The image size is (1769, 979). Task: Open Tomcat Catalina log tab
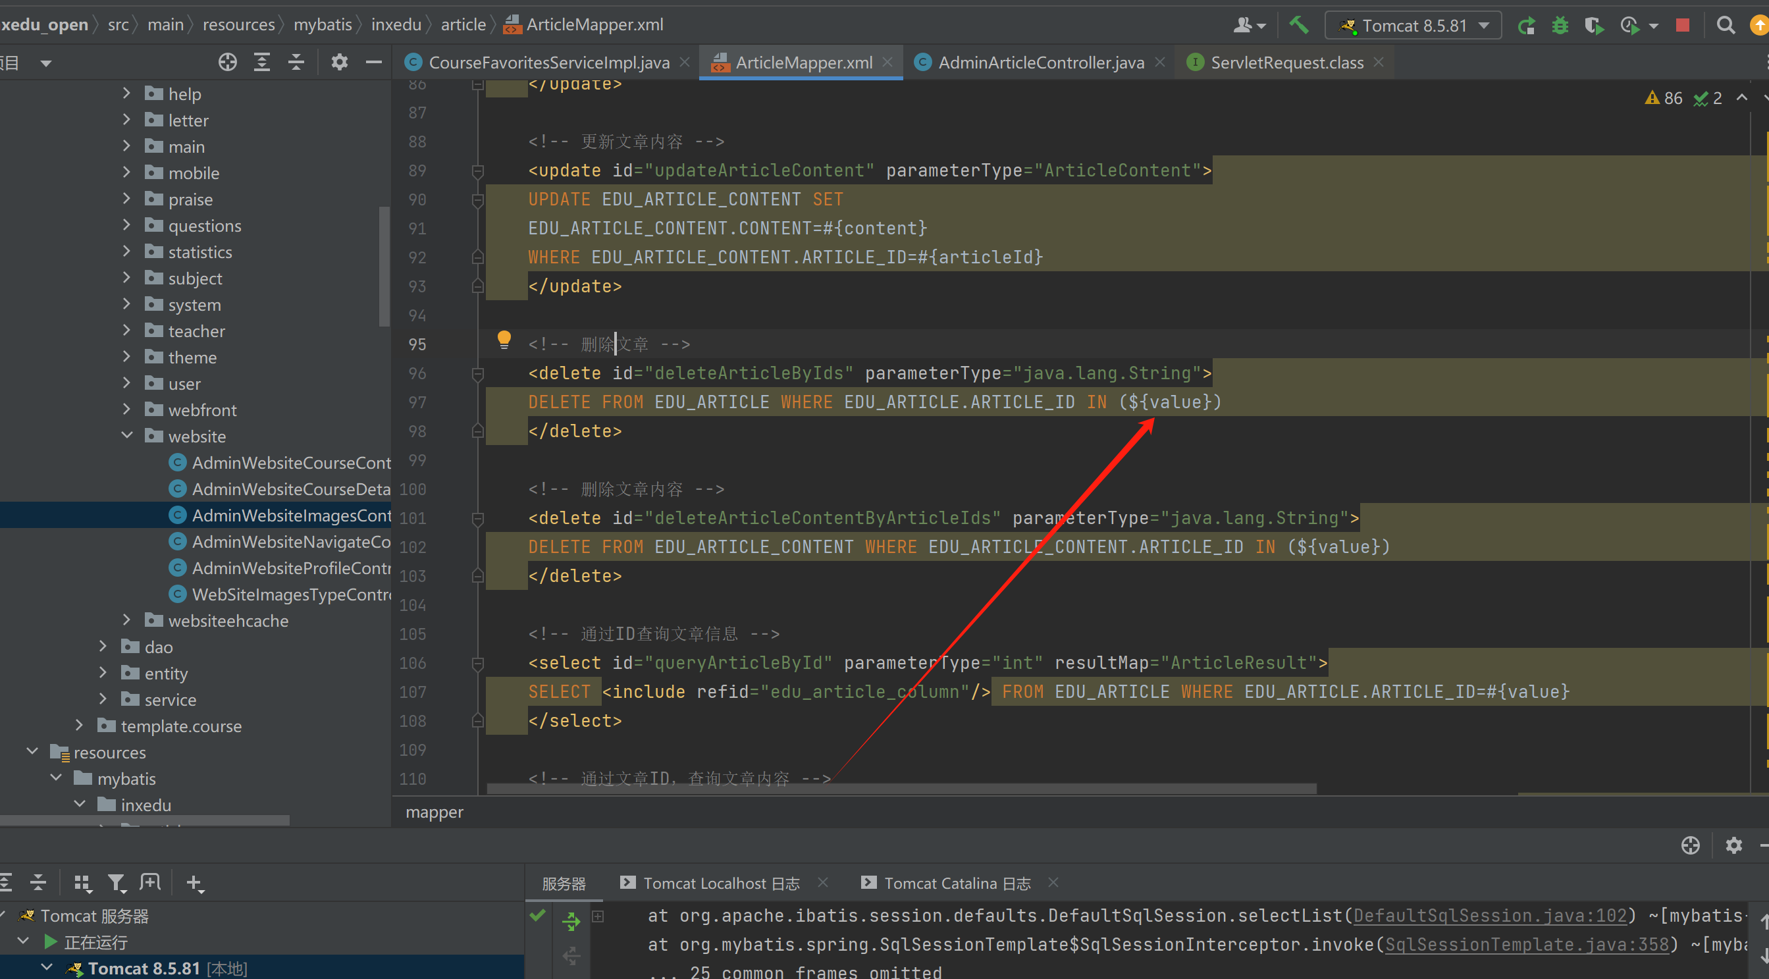click(x=957, y=884)
